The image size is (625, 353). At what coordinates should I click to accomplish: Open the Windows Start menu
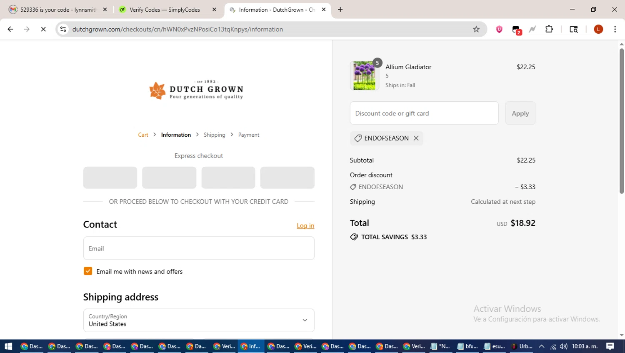click(x=8, y=346)
